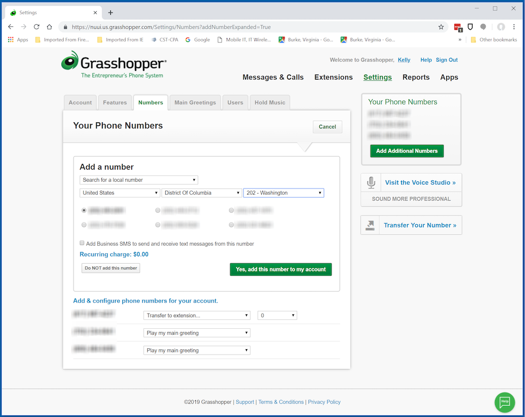The image size is (525, 417).
Task: Click the Add Additional Numbers button
Action: (407, 151)
